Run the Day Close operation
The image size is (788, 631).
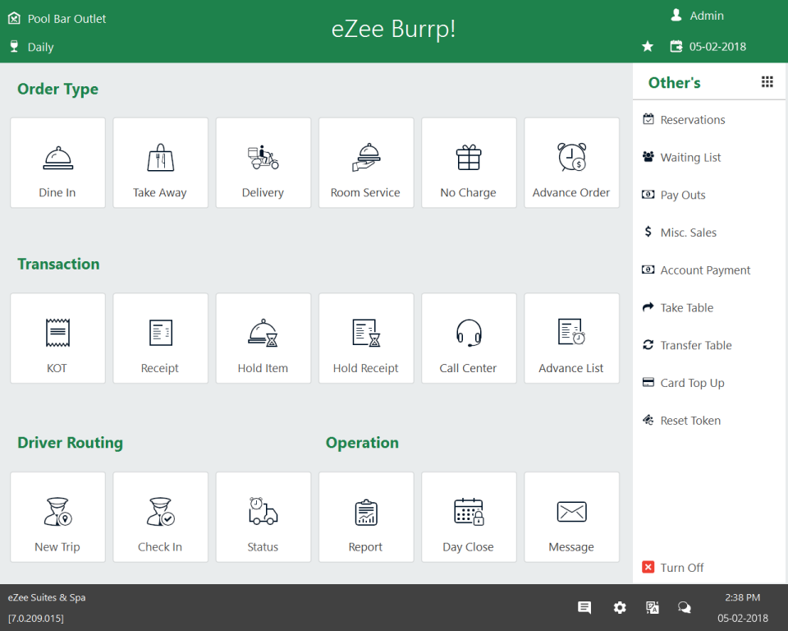(469, 517)
